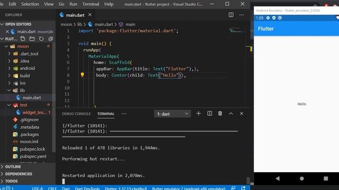Click Flutter version in status bar
Viewport: 339px width, 190px height.
[126, 188]
